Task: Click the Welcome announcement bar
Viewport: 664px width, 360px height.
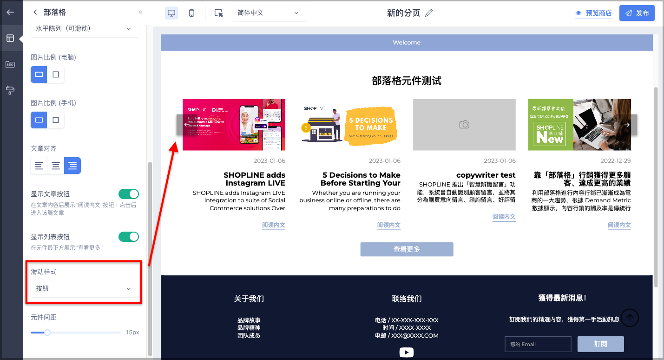Action: click(407, 42)
